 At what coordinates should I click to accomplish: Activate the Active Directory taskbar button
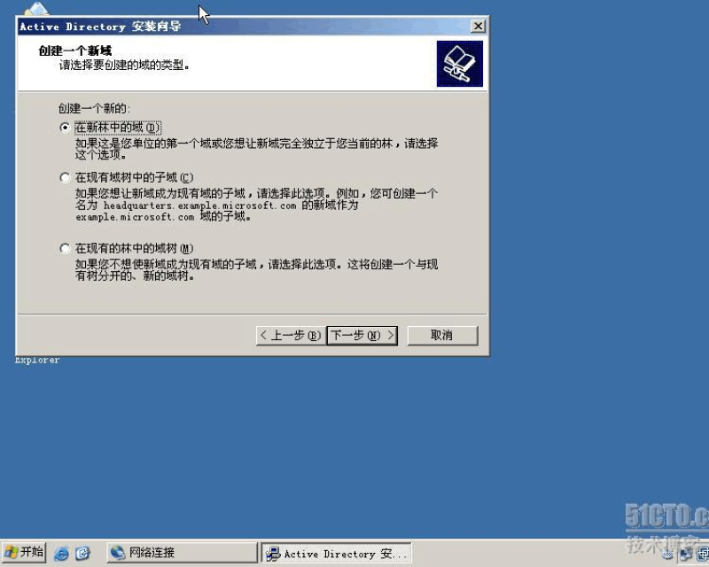[x=337, y=554]
